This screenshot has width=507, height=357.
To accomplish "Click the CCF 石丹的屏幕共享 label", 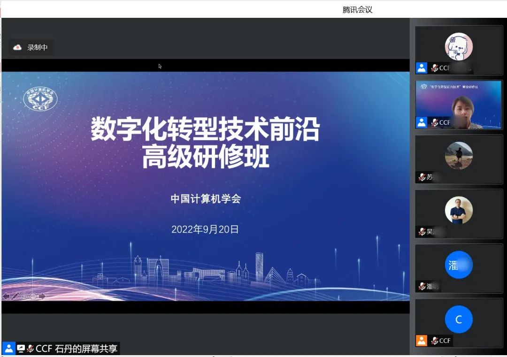I will pos(73,348).
